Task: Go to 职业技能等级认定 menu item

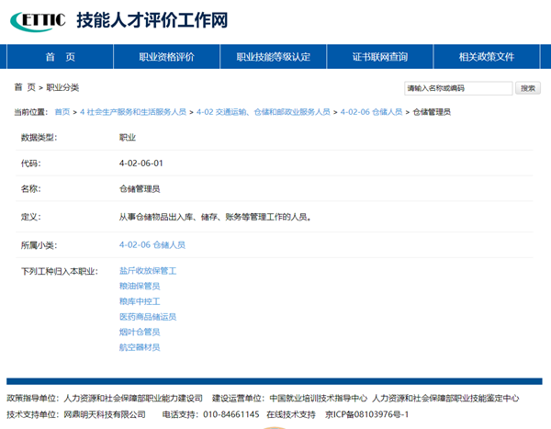Action: (274, 57)
